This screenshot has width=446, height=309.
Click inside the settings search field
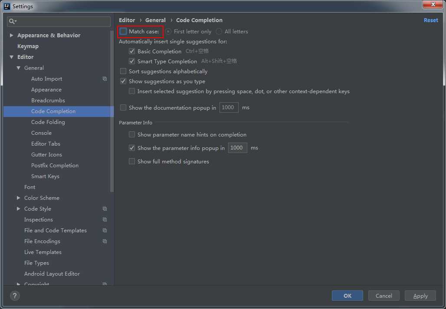pos(59,22)
